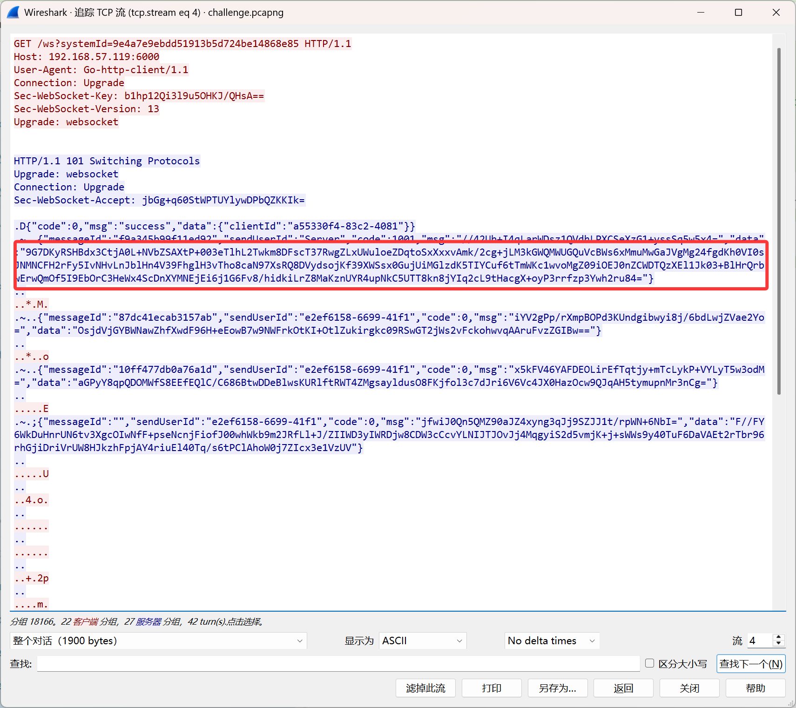Click the server Connection: Upgrade response line
796x708 pixels.
coord(69,187)
